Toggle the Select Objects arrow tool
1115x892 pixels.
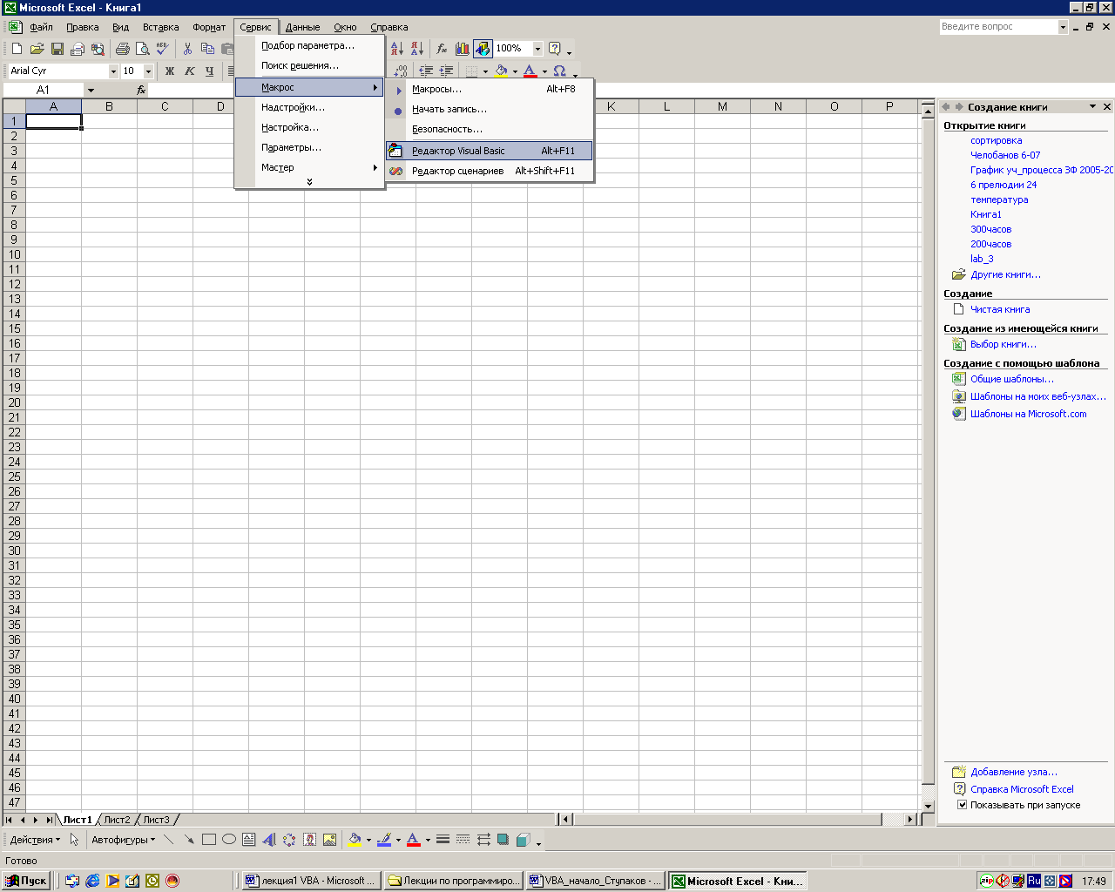(75, 840)
